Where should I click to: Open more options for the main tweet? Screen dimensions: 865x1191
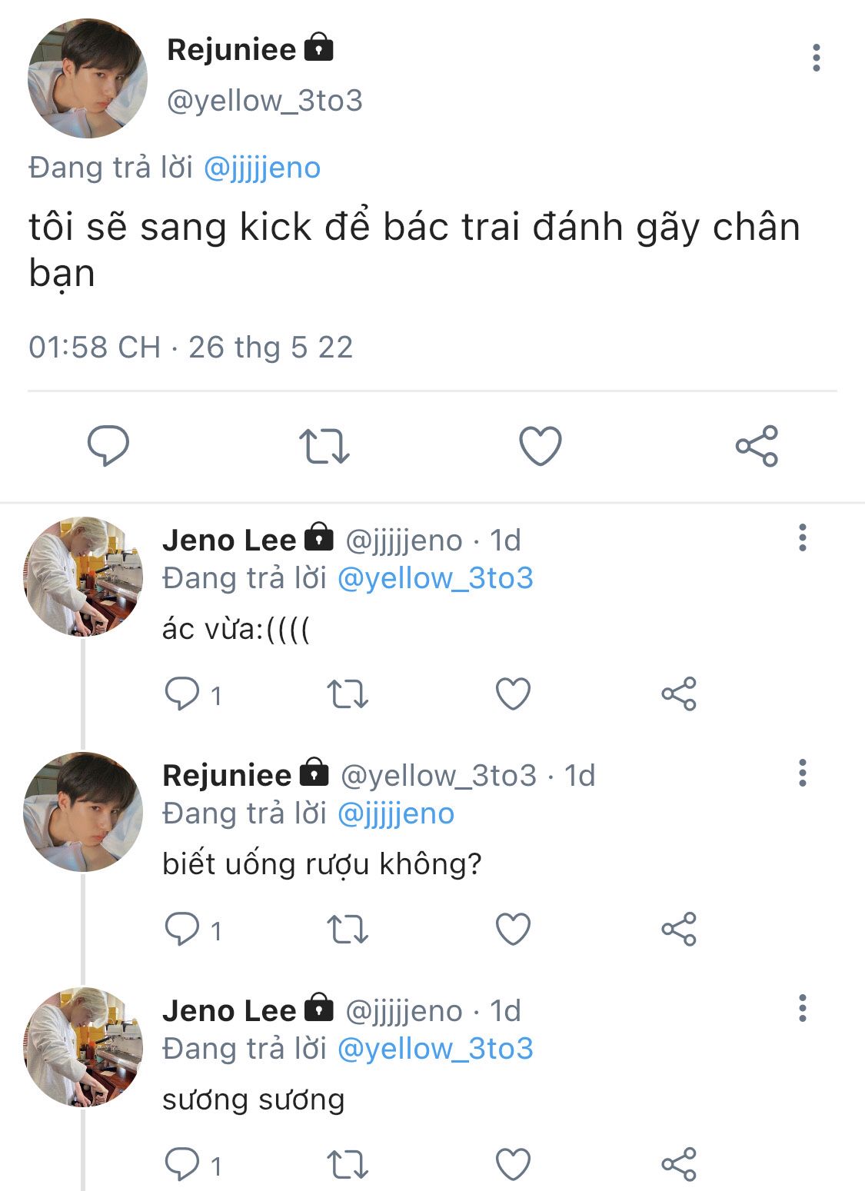click(816, 58)
